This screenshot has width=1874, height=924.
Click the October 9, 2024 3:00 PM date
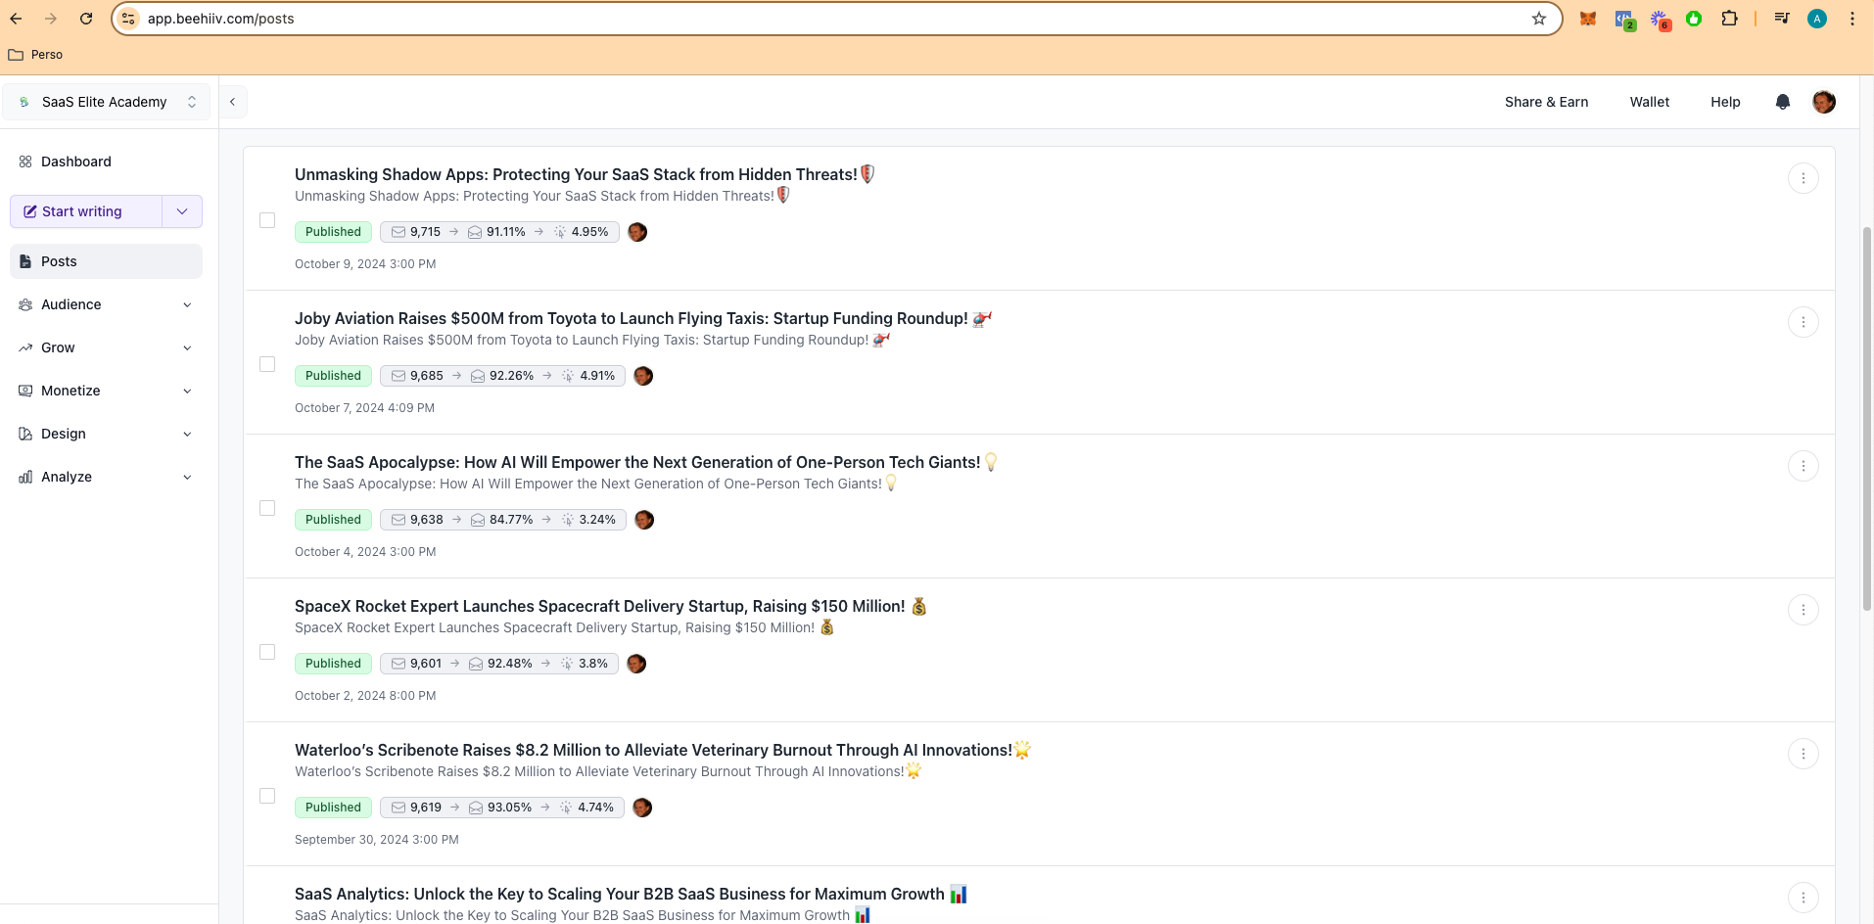365,264
